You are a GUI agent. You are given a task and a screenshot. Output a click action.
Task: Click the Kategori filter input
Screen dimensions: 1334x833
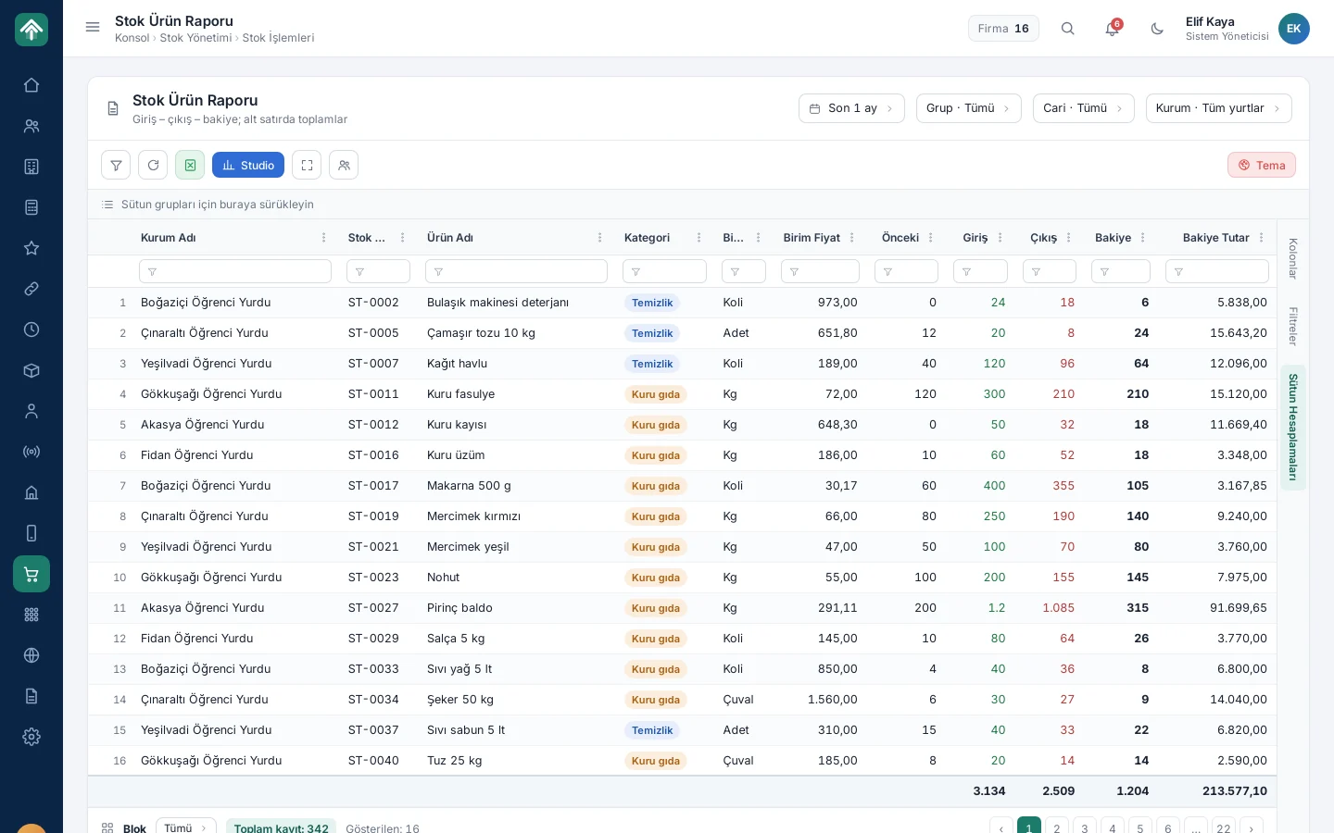[664, 271]
